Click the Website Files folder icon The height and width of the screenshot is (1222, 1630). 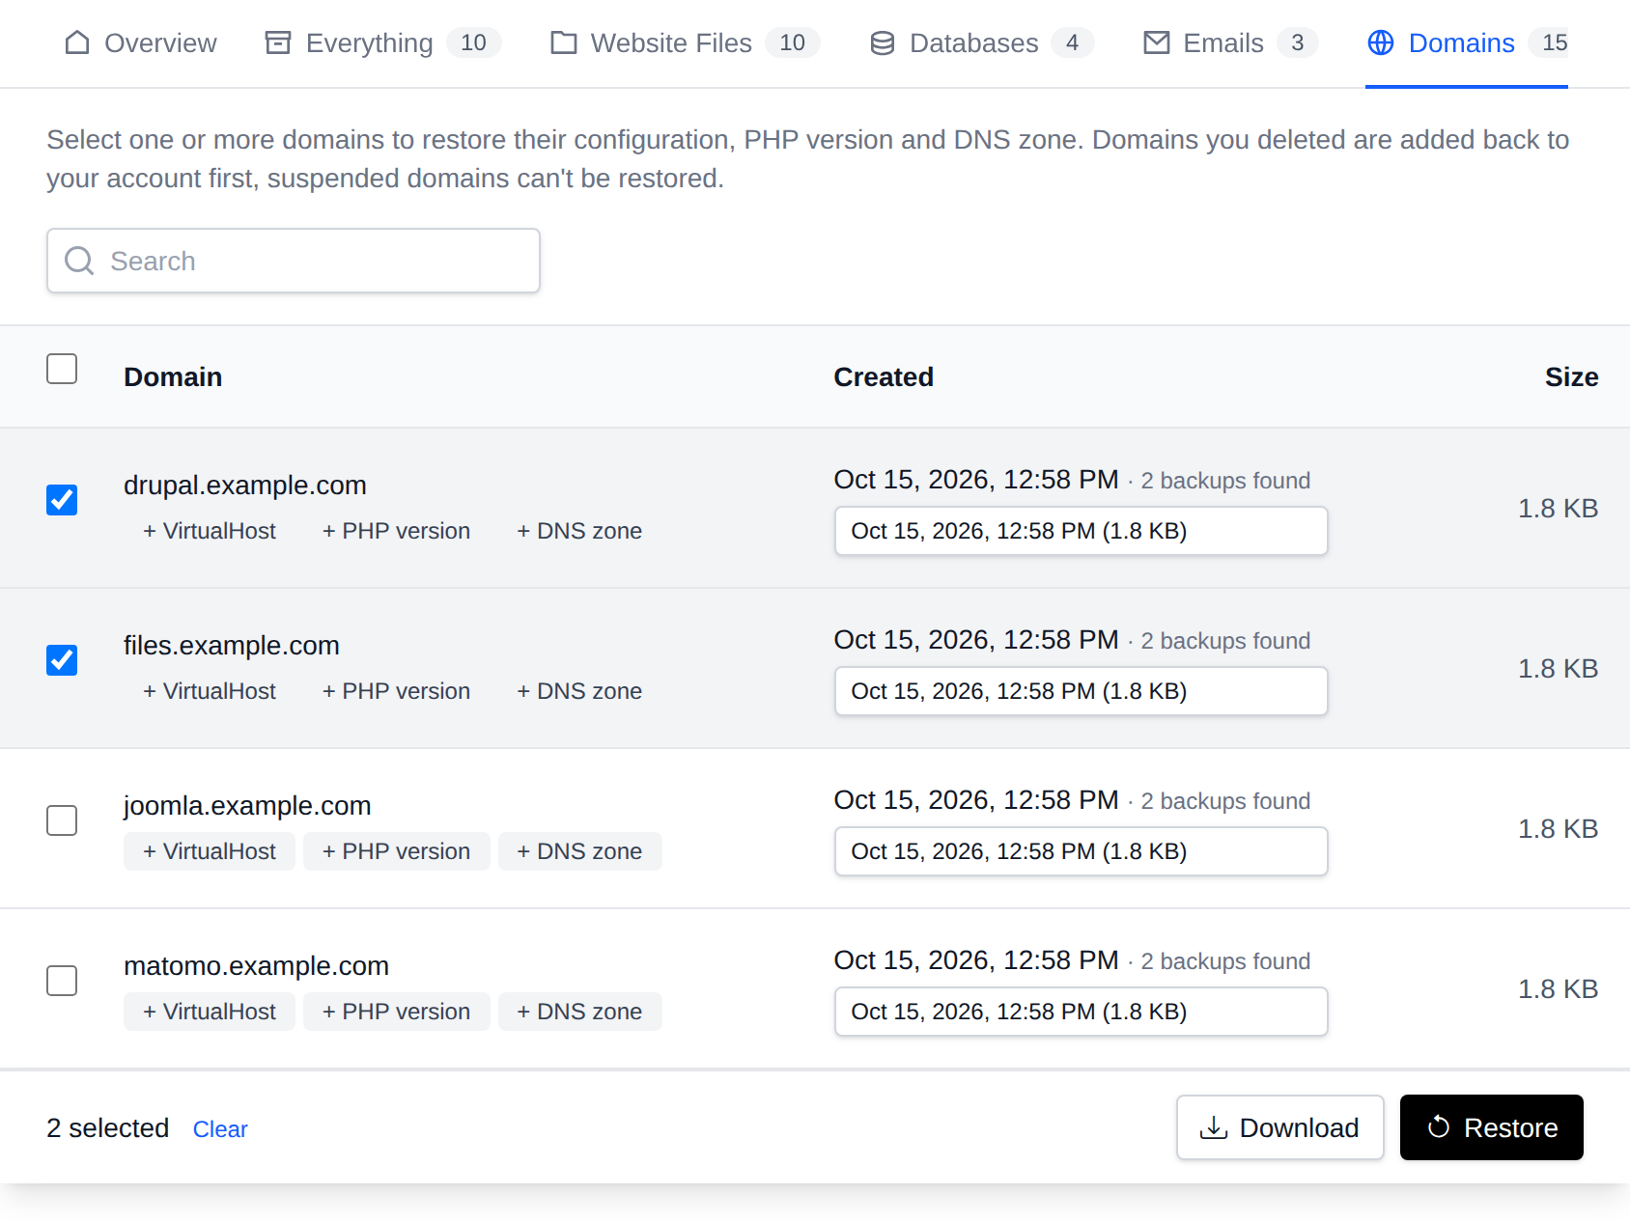(564, 42)
